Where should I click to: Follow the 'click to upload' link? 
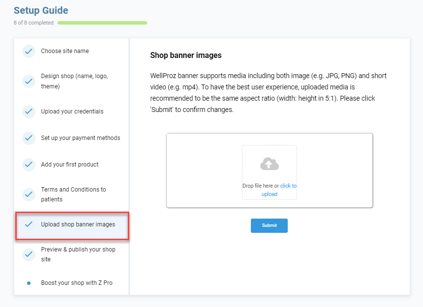point(288,186)
